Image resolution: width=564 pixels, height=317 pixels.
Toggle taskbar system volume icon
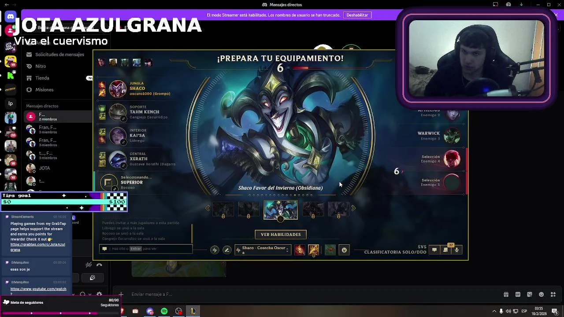pyautogui.click(x=508, y=311)
